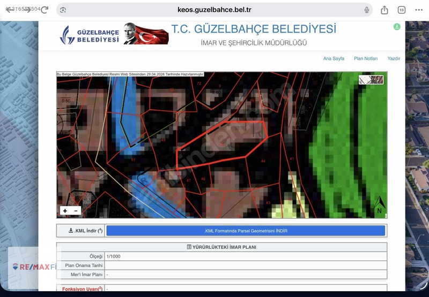Tap the microphone icon in the address bar
This screenshot has height=297, width=429.
[367, 10]
